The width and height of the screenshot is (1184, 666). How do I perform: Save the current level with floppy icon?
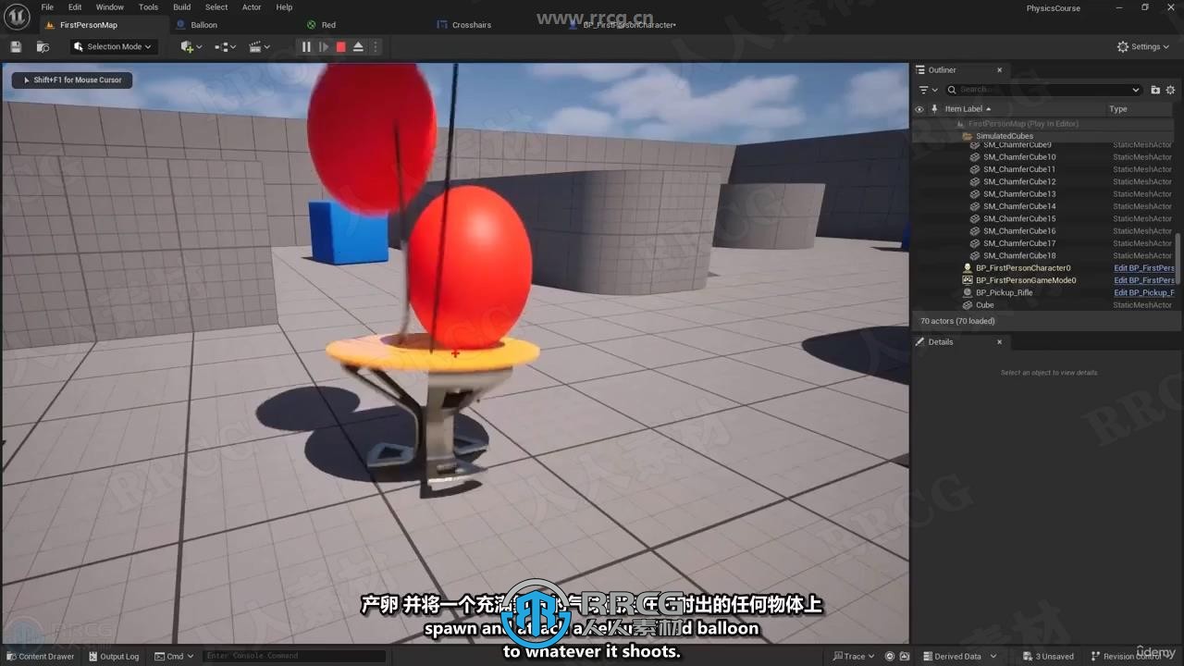coord(16,46)
